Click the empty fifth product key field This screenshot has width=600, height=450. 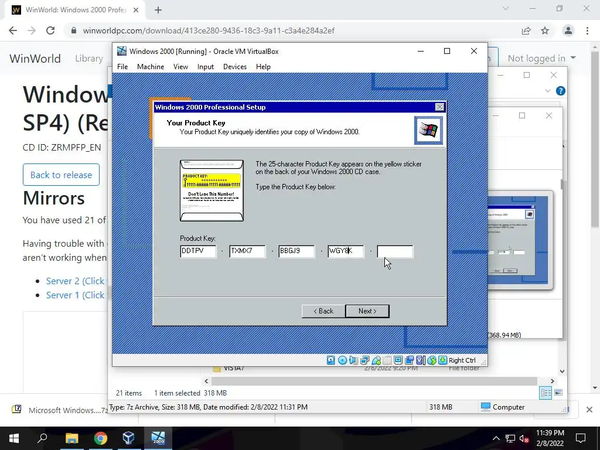pyautogui.click(x=396, y=251)
